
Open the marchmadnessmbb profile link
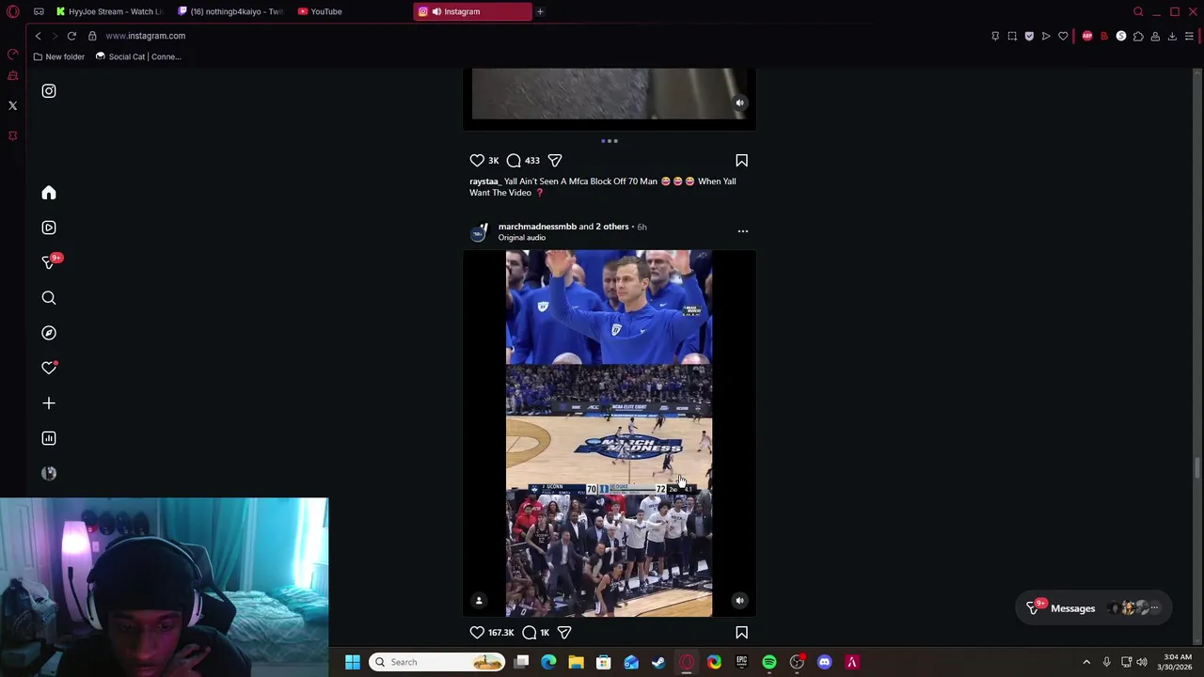(537, 227)
